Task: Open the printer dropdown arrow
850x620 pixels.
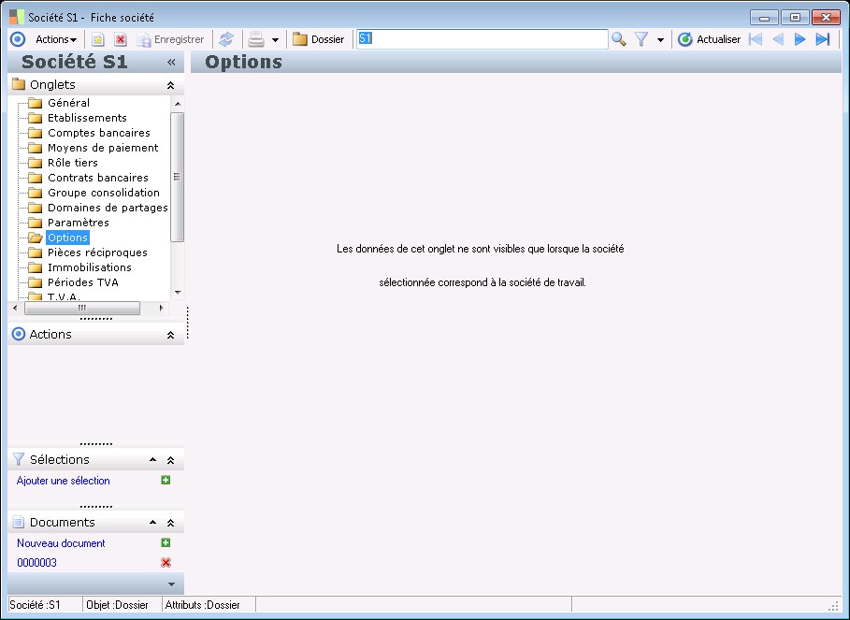Action: [x=275, y=40]
